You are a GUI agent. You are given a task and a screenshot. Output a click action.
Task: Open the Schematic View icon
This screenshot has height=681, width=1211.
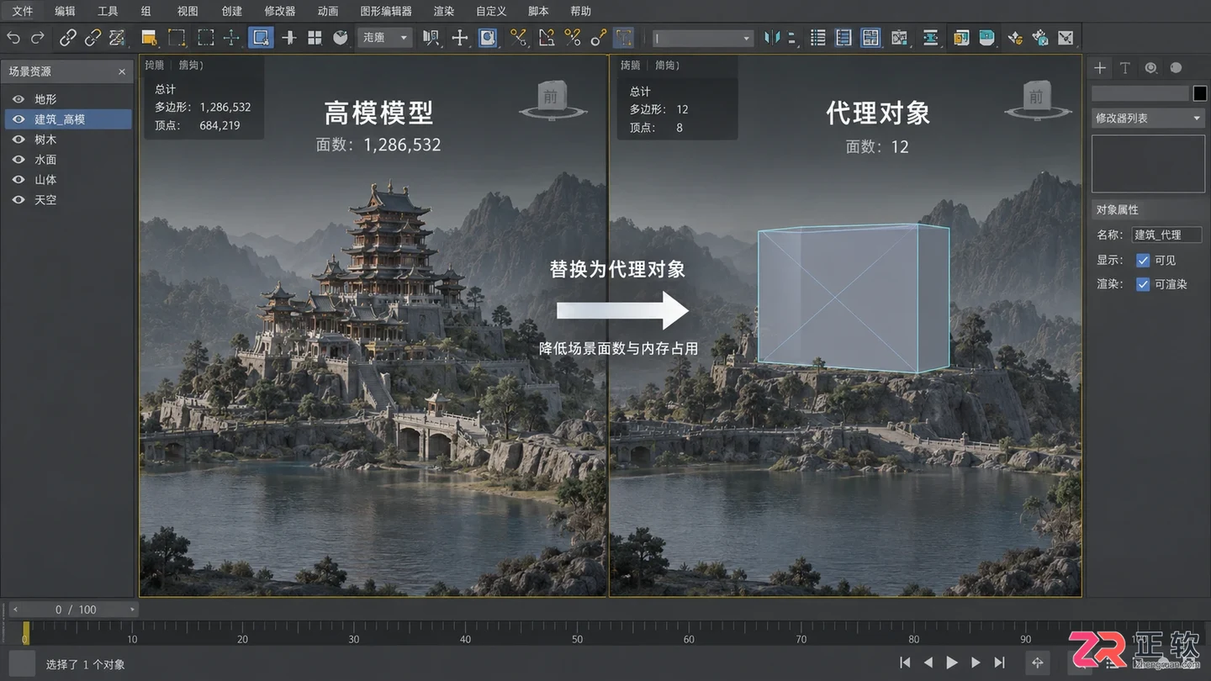pos(930,38)
